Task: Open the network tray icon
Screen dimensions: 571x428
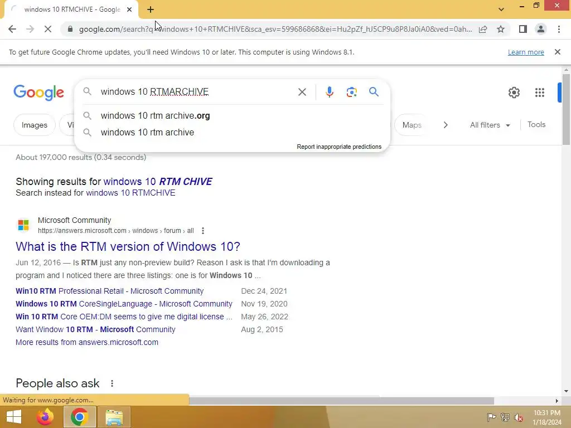Action: 505,417
